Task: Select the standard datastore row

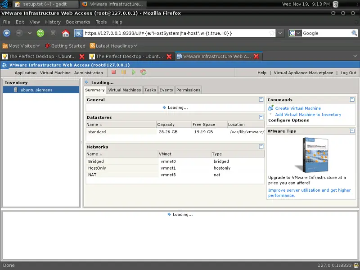Action: coord(175,132)
